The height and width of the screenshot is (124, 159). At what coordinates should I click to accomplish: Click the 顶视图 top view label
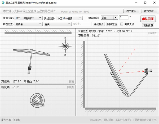(70, 87)
